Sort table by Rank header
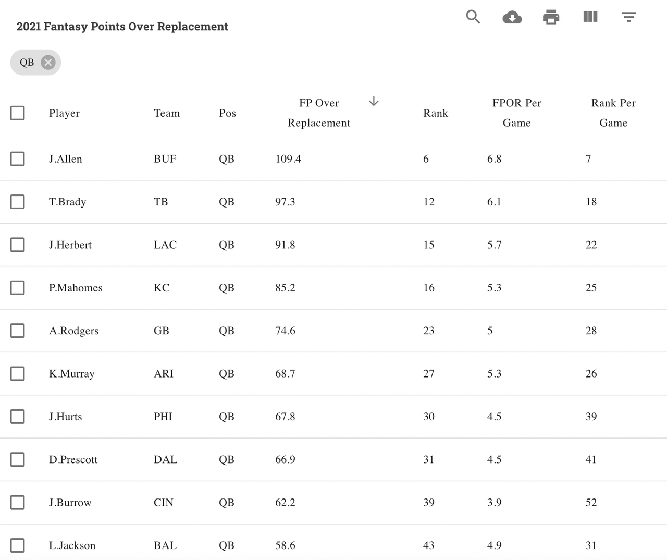This screenshot has width=667, height=560. coord(436,113)
